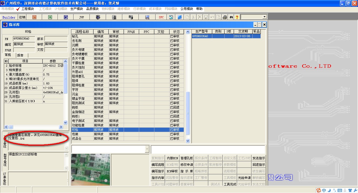Screen dimensions: 358x193
Task: Click the 光绘申请 button
Action: pos(244,178)
